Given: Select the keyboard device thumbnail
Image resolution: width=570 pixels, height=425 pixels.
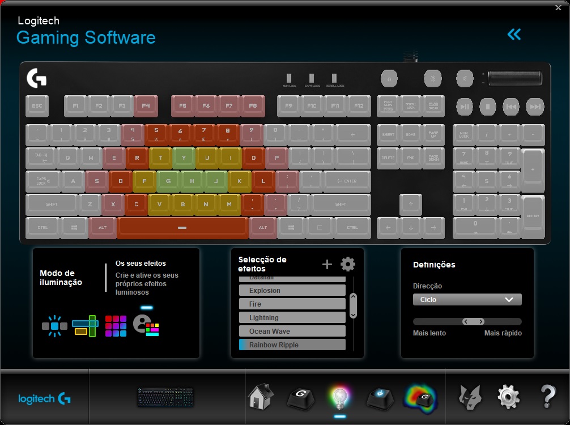Looking at the screenshot, I should click(x=165, y=397).
